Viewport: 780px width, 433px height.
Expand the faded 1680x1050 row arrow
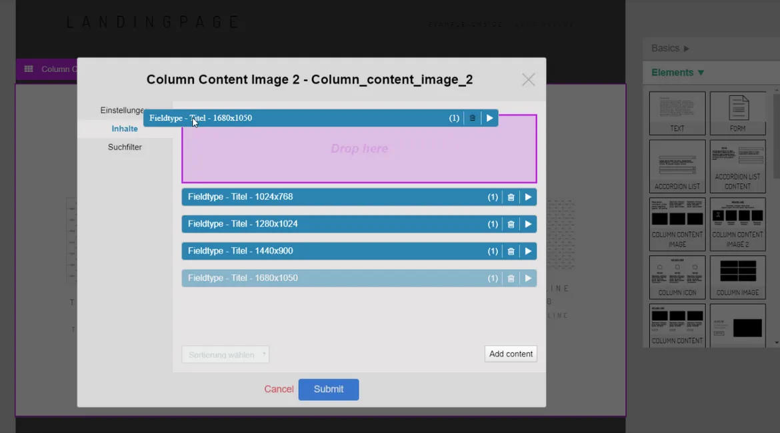(528, 278)
